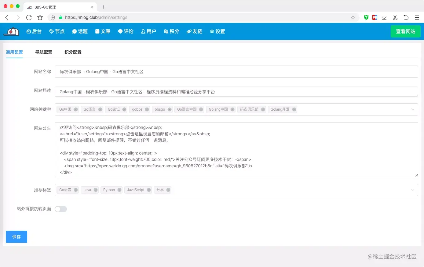The width and height of the screenshot is (424, 267).
Task: Click the 网站描述 text field
Action: point(236,92)
